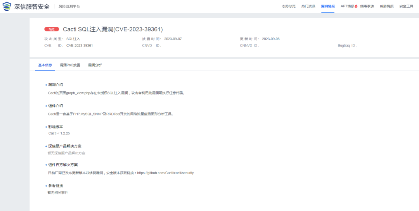419x211 pixels.
Task: Click the text Cacti < 1.2.25
Action: coord(59,133)
